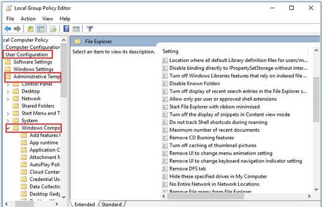Select the Cloud Content folder in tree

click(45, 172)
